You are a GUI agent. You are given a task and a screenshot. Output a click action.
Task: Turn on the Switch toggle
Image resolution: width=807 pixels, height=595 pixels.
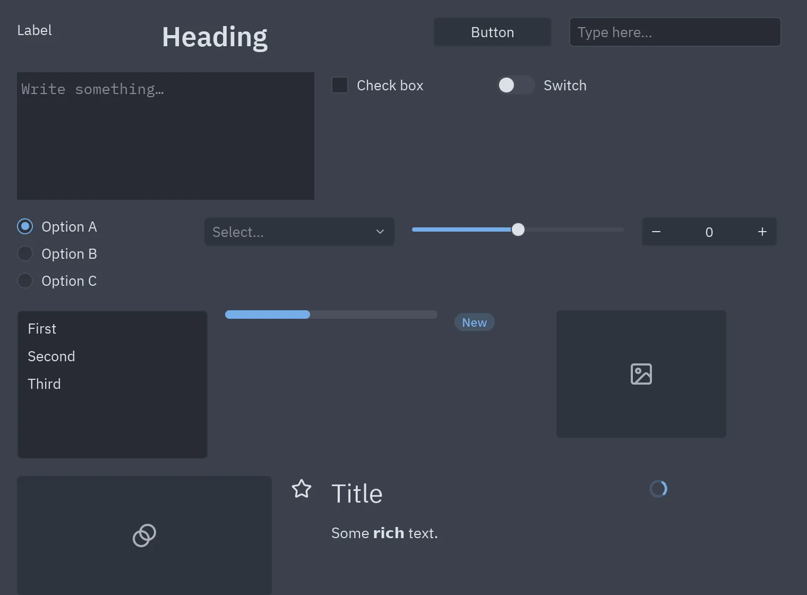[516, 85]
